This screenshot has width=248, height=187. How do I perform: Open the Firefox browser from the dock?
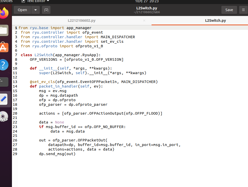[4, 13]
